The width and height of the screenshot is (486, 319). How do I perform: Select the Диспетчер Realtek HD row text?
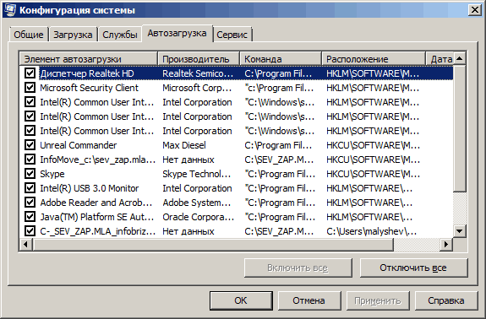(87, 73)
